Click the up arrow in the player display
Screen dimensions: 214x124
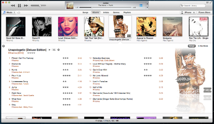(147, 4)
